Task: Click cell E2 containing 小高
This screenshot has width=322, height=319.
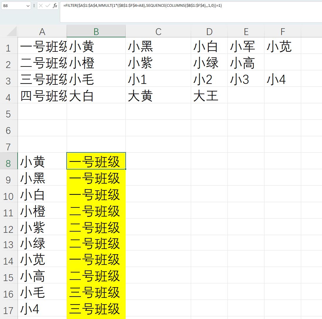Action: click(246, 62)
